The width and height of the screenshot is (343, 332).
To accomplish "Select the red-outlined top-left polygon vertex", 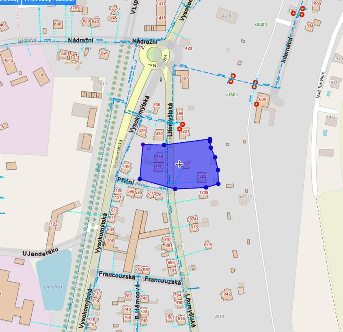I will click(x=142, y=144).
